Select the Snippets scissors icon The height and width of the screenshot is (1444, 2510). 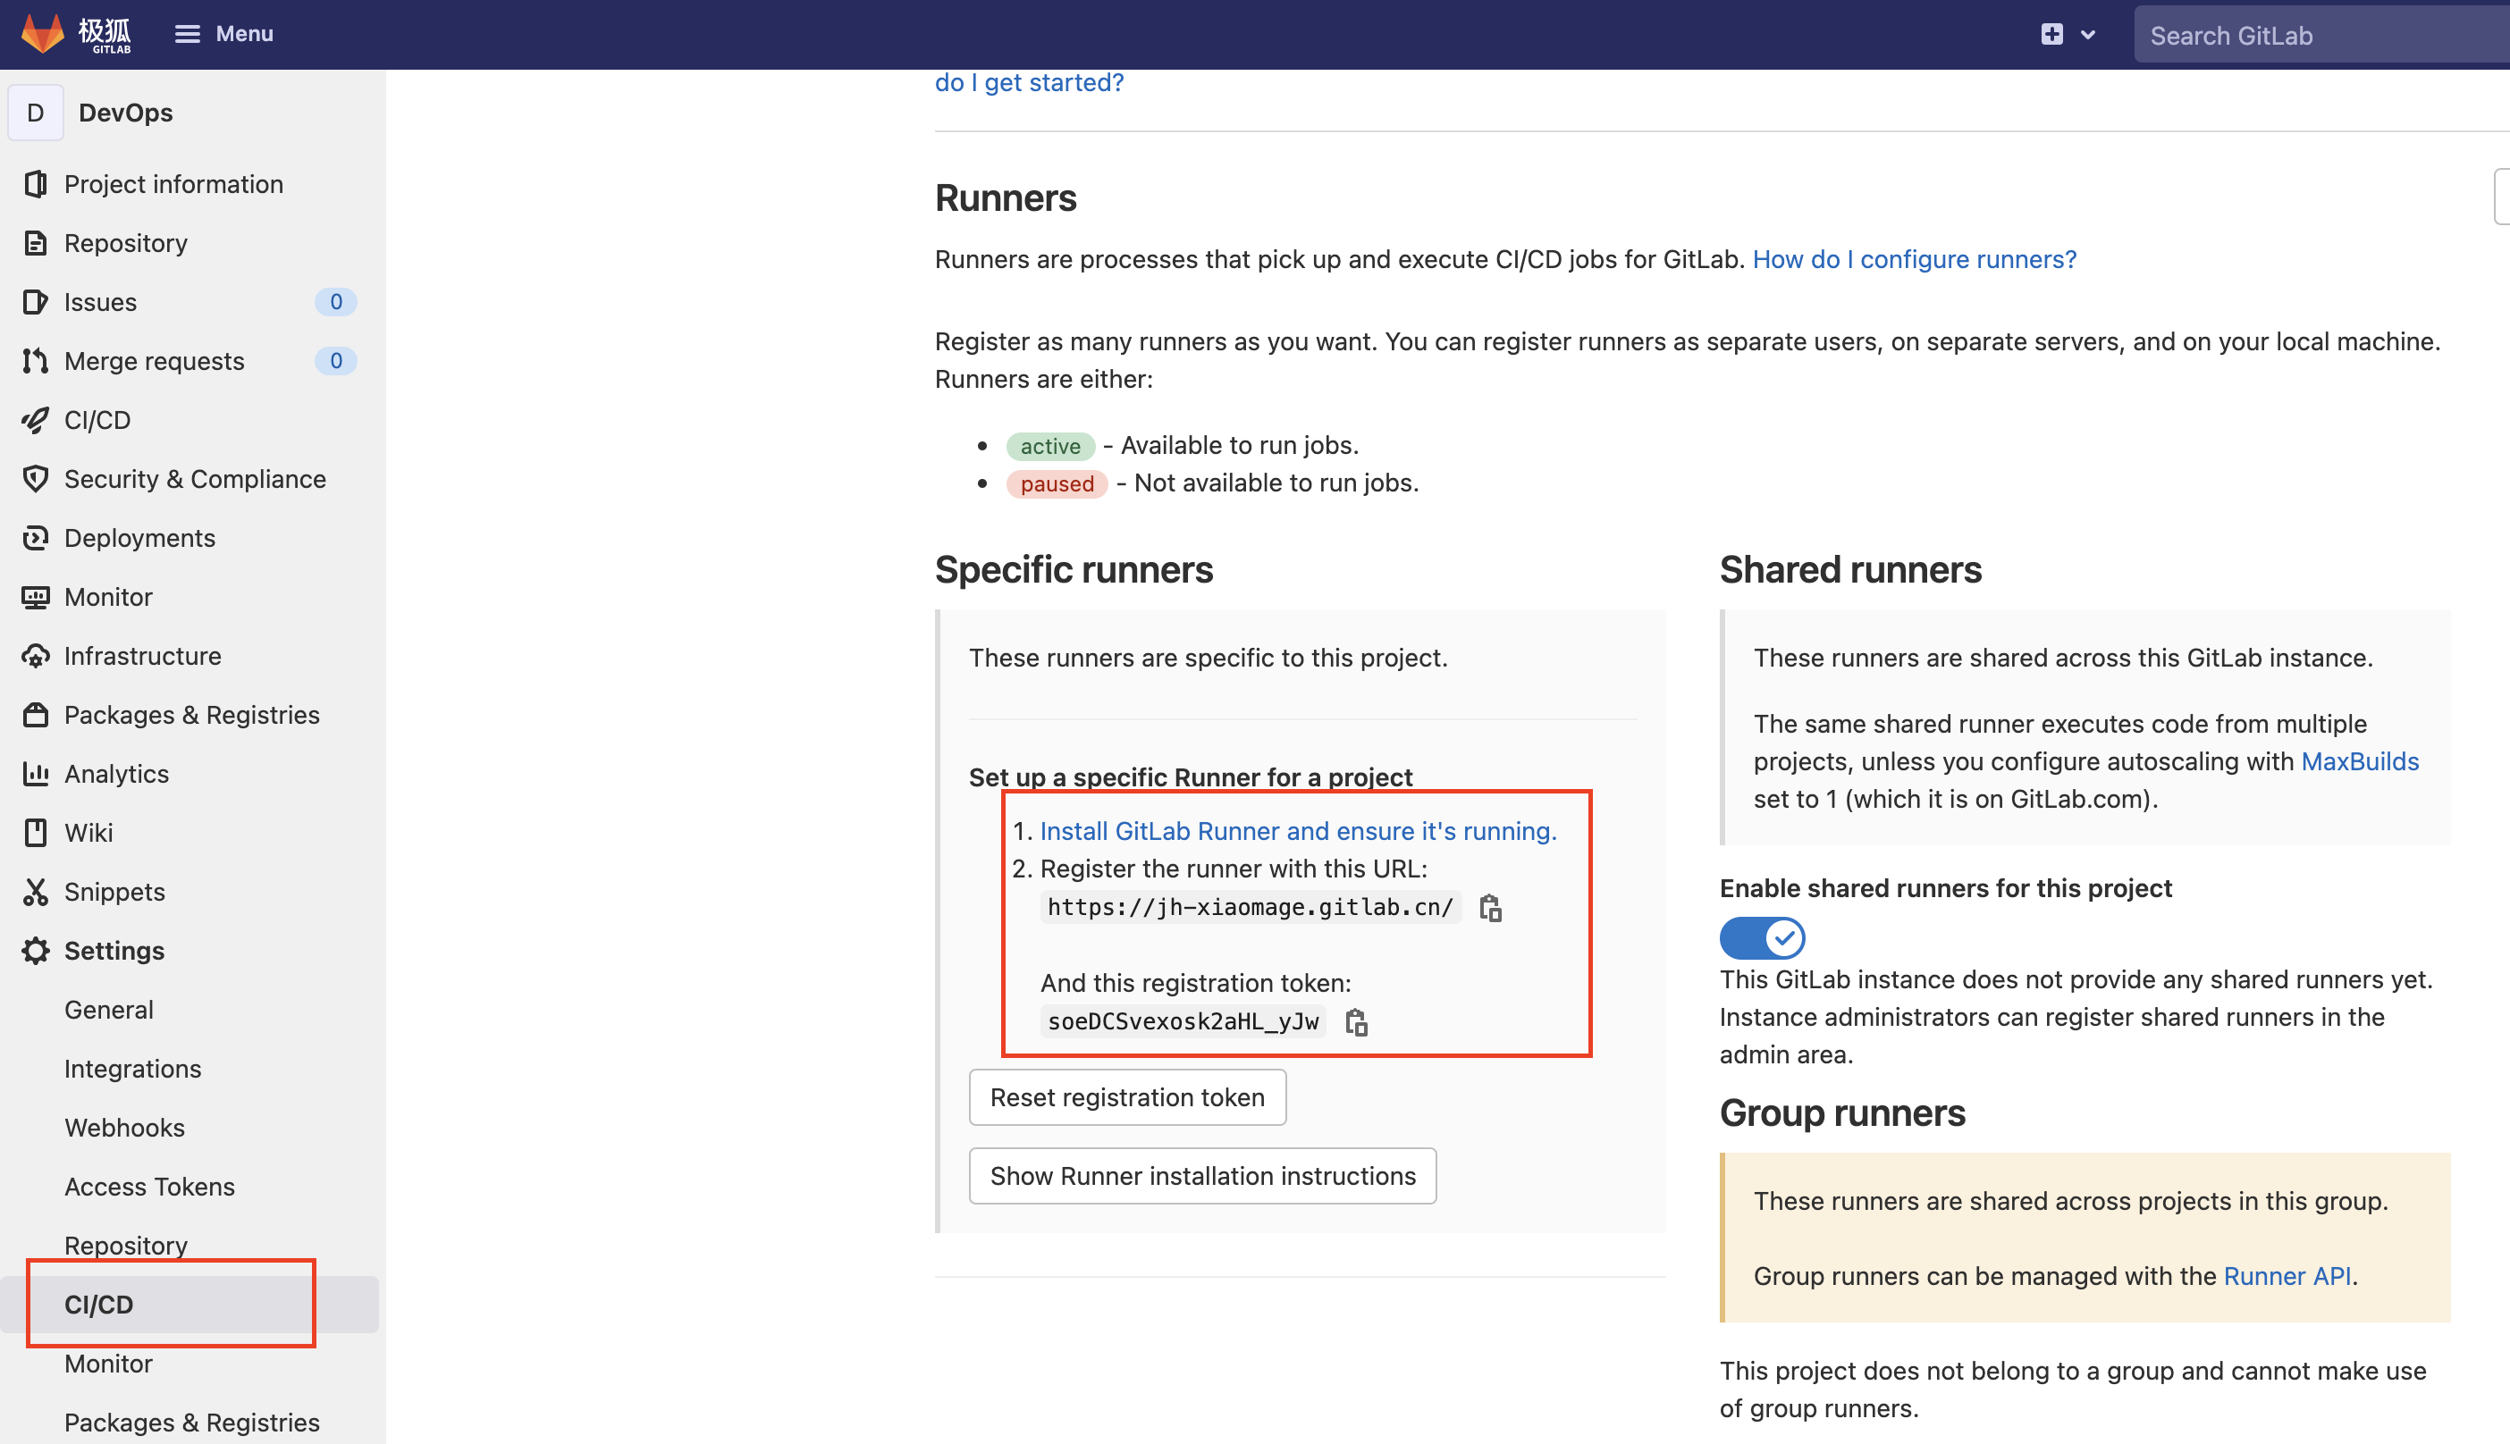[x=36, y=892]
